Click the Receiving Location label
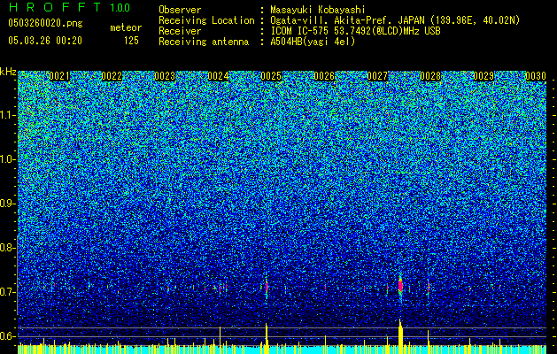557x354 pixels. pyautogui.click(x=206, y=20)
